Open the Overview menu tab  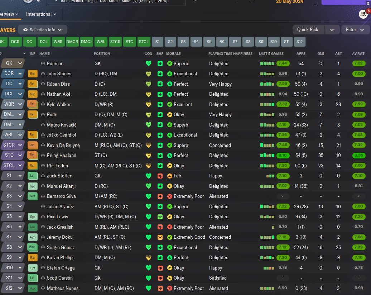9,14
